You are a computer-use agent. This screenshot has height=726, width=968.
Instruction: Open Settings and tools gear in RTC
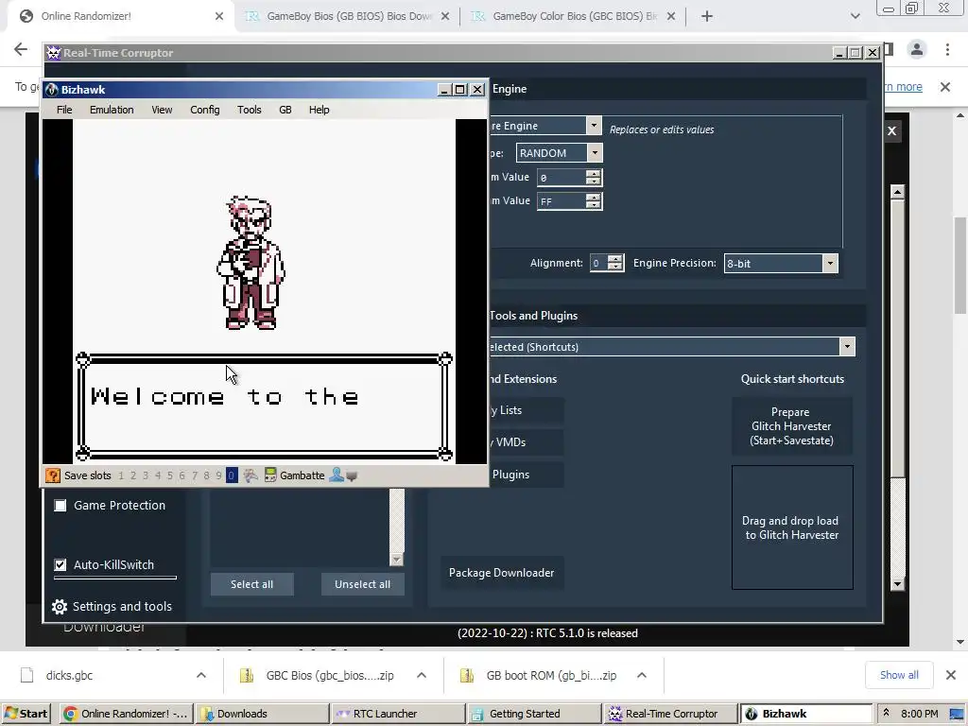[60, 607]
